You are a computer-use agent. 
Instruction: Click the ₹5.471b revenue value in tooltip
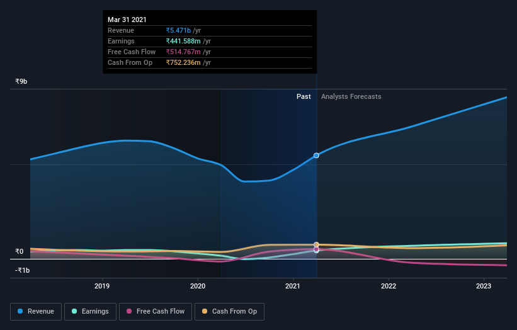(178, 30)
